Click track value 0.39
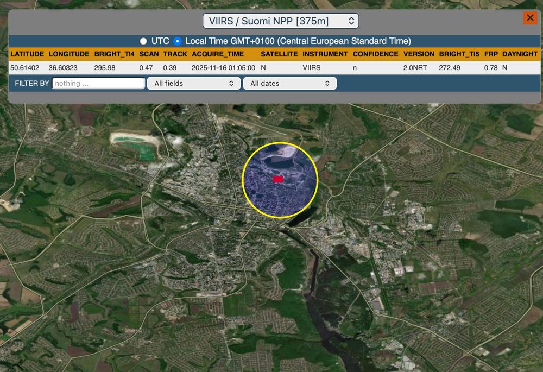The height and width of the screenshot is (372, 543). [x=169, y=68]
